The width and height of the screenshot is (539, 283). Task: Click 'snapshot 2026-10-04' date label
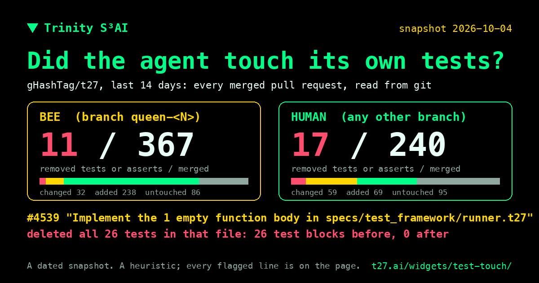pyautogui.click(x=455, y=29)
